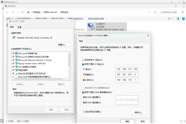186x124 pixels.
Task: Toggle Microsoft Network Monitor 3 Driver checkbox
Action: 13,60
